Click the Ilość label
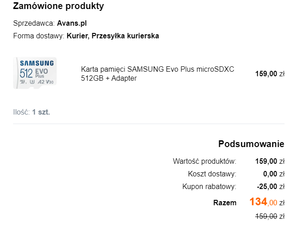Viewport: 299px width, 226px height. point(22,112)
